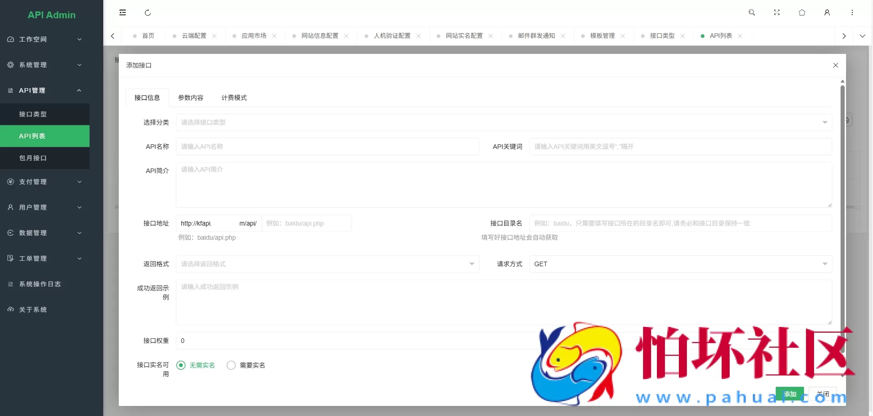Click the 用户管理 sidebar icon
873x416 pixels.
10,207
